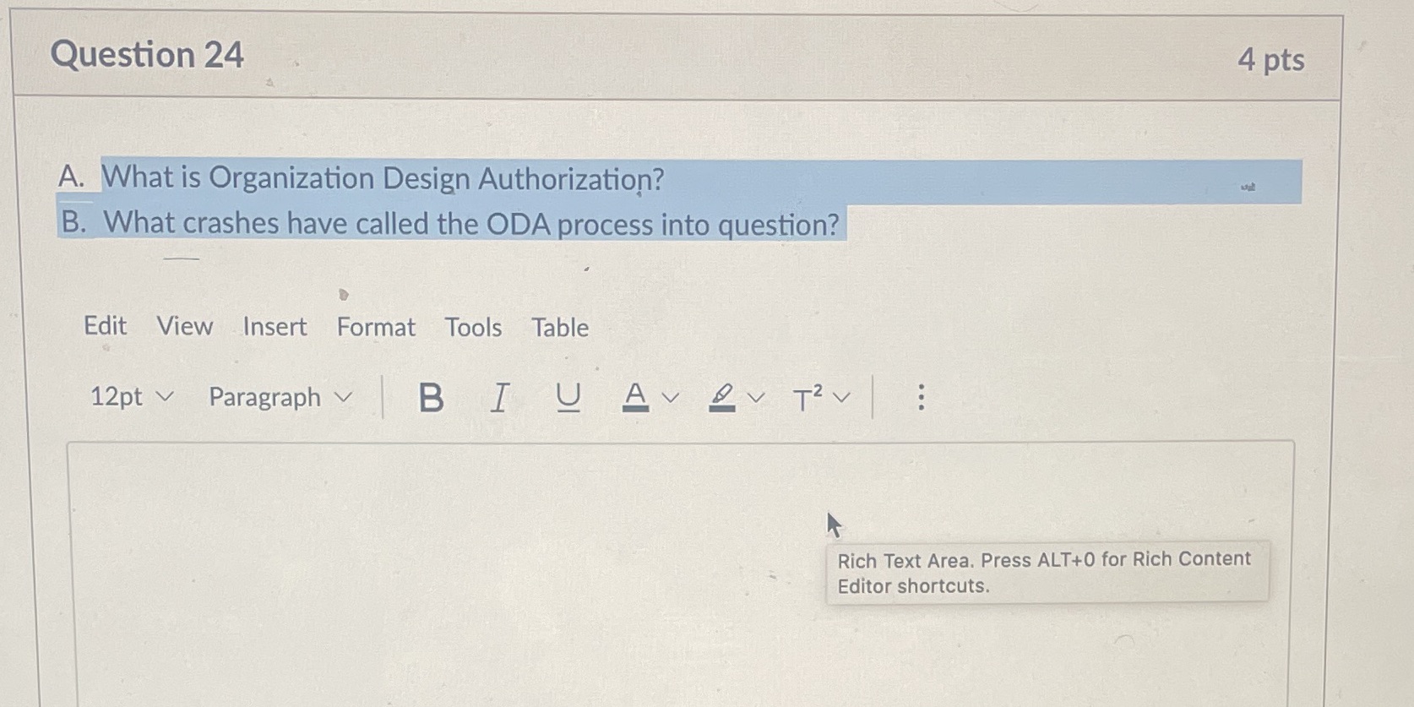Toggle bold off after selecting text
Image resolution: width=1414 pixels, height=707 pixels.
pyautogui.click(x=431, y=397)
